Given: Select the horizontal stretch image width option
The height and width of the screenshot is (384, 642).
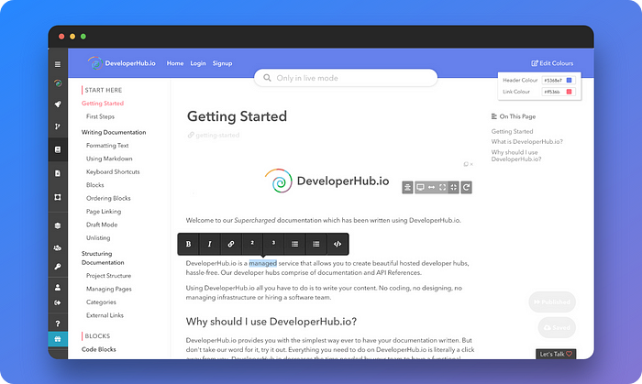Looking at the screenshot, I should [x=431, y=187].
